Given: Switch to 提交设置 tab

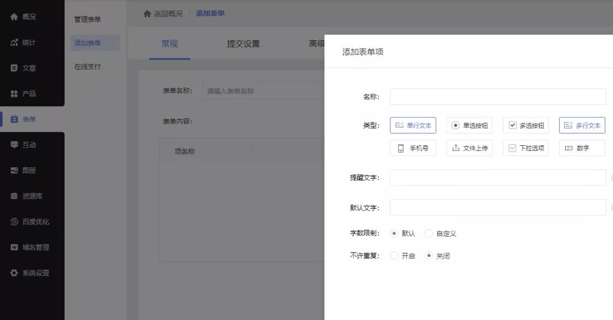Looking at the screenshot, I should click(x=243, y=44).
